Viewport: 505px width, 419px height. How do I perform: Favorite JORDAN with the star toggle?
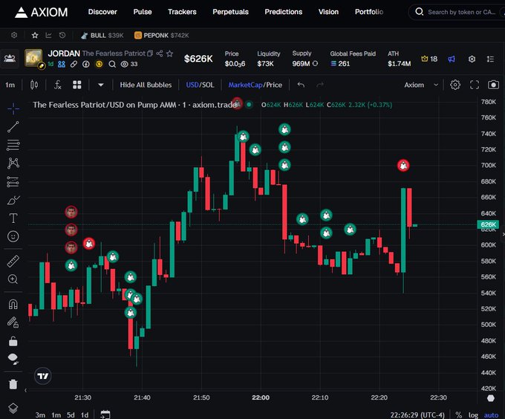tap(170, 53)
